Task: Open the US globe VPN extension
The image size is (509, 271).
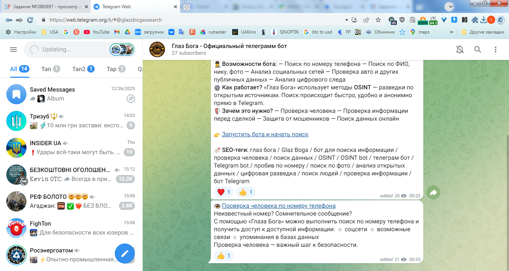Action: click(x=392, y=20)
